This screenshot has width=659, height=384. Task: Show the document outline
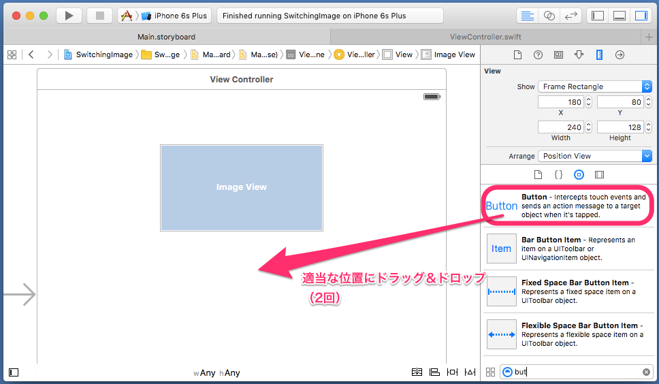pyautogui.click(x=14, y=372)
